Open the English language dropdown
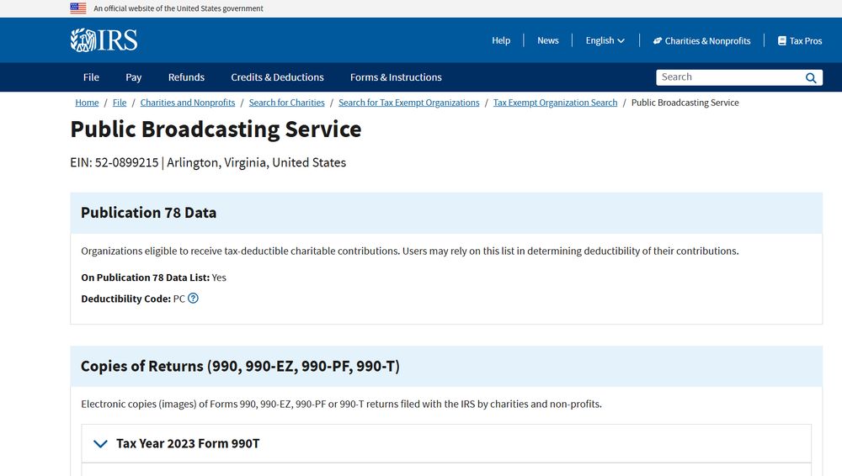The height and width of the screenshot is (476, 842). 605,40
